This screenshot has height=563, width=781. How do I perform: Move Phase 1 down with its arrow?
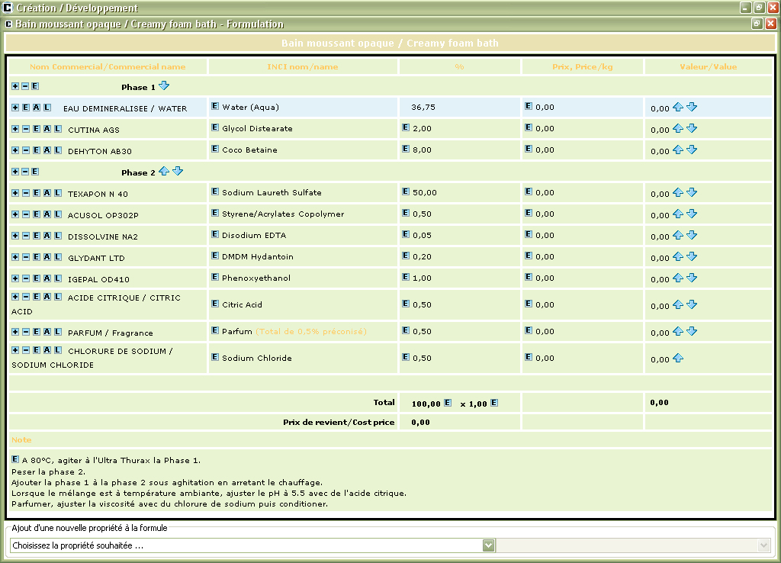click(x=164, y=85)
